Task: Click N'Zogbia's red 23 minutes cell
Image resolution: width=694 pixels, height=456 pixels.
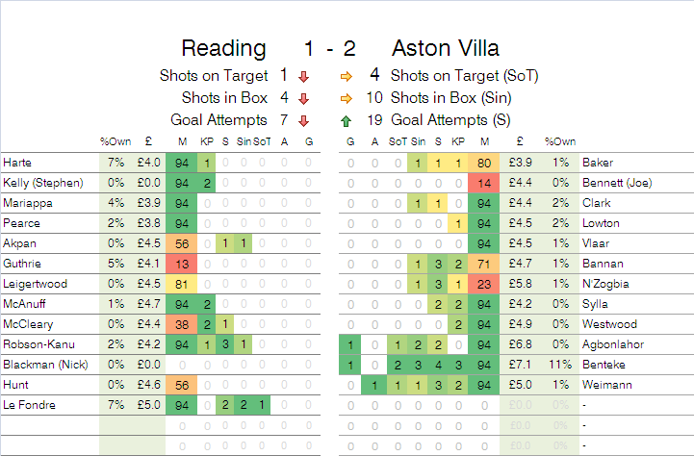Action: click(484, 284)
